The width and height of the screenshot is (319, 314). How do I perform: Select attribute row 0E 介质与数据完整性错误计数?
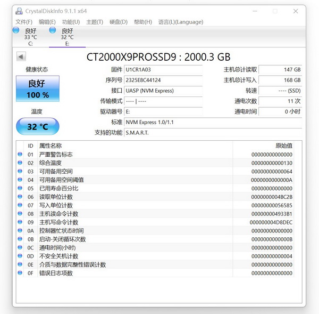(x=155, y=264)
